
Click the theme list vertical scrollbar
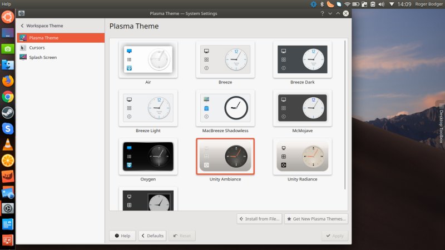click(x=345, y=111)
